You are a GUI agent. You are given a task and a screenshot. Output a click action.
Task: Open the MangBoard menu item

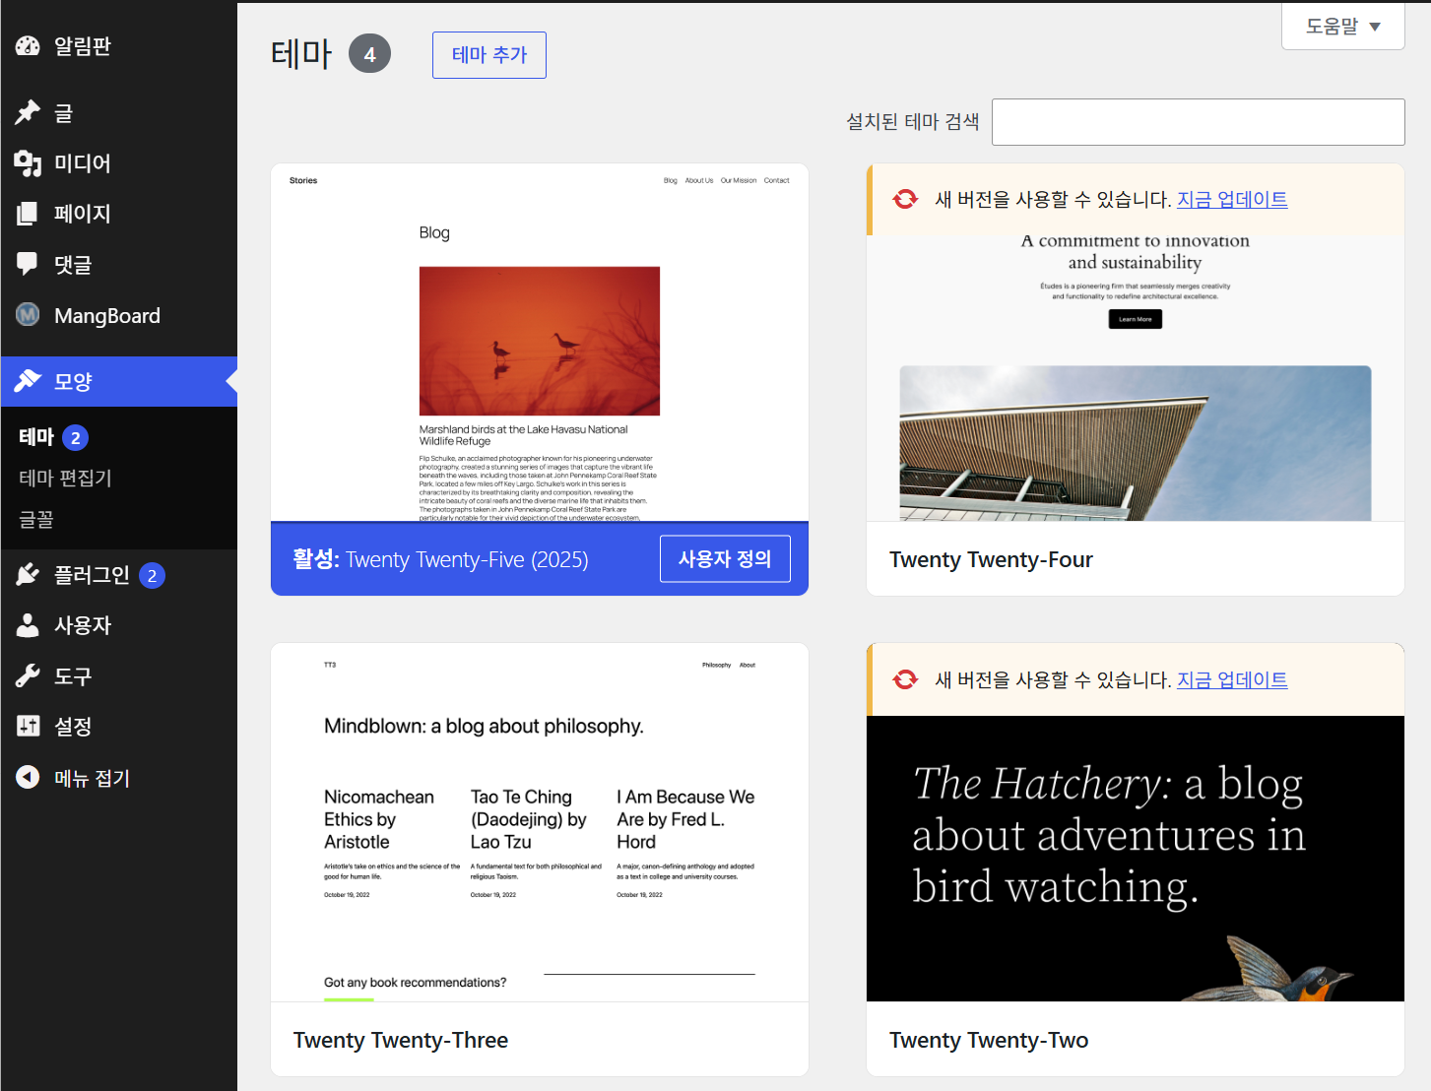click(119, 315)
